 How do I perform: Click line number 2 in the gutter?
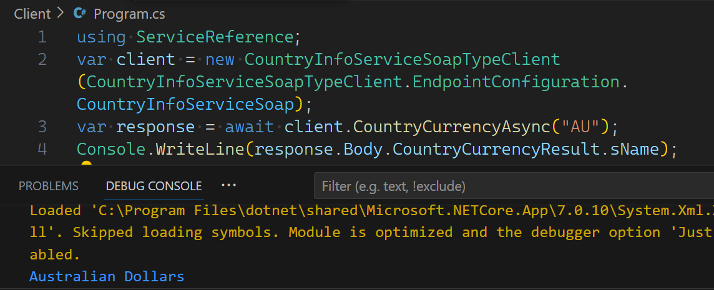42,59
